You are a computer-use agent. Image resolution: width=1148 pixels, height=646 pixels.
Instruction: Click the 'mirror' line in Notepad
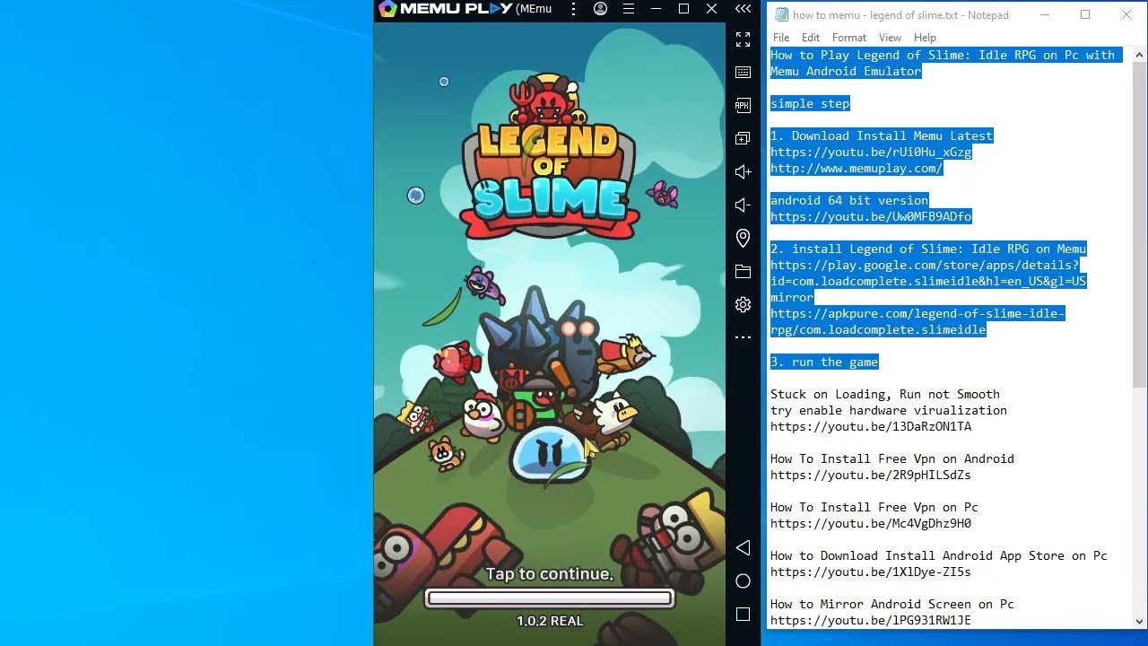coord(792,297)
